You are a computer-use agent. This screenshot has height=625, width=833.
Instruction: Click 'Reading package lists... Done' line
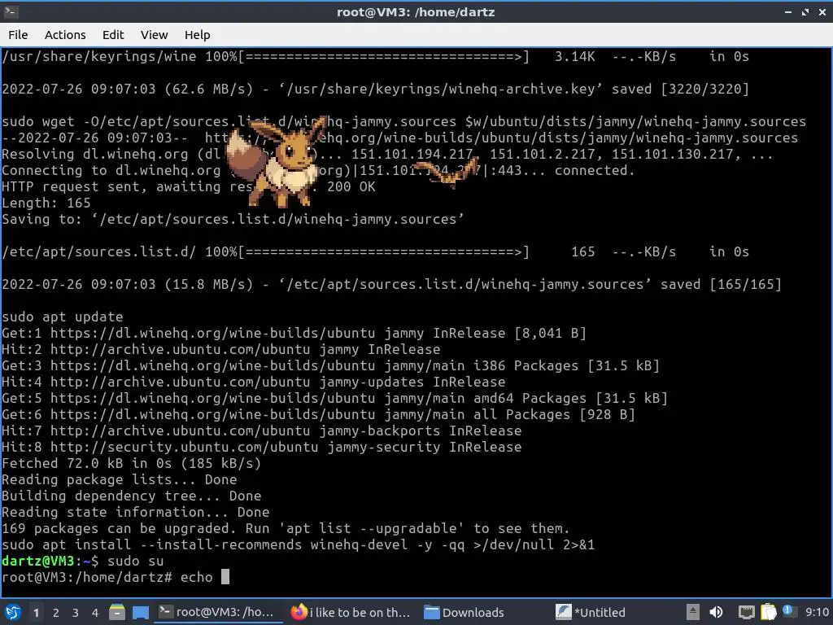[119, 479]
